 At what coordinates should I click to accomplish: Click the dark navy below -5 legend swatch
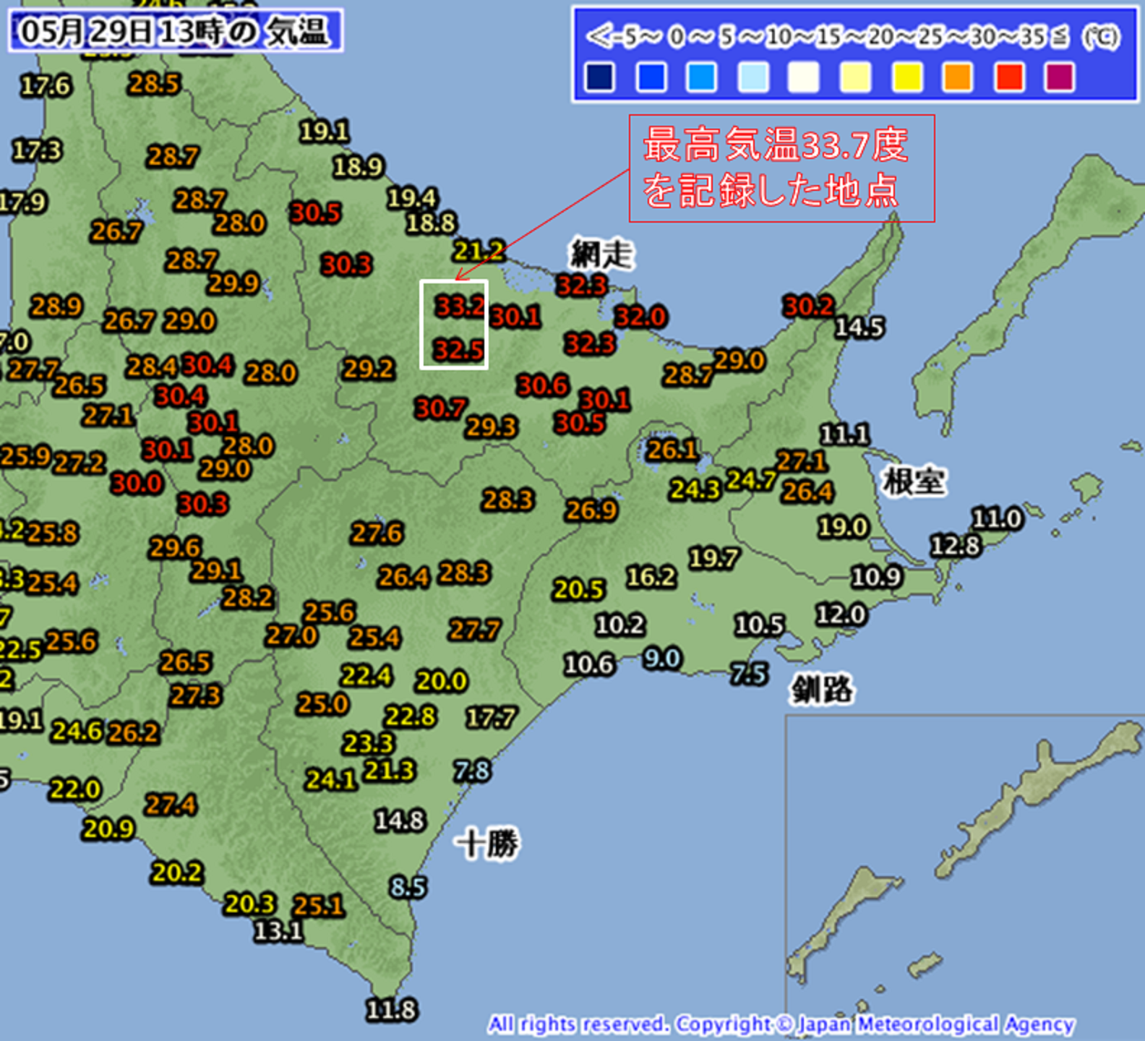[600, 77]
